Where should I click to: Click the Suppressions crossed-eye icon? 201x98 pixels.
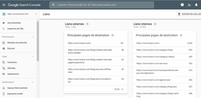pyautogui.click(x=4, y=74)
